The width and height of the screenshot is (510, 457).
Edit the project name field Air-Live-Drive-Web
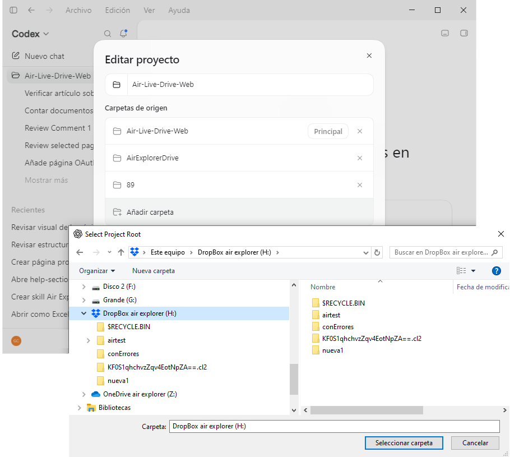coord(250,85)
